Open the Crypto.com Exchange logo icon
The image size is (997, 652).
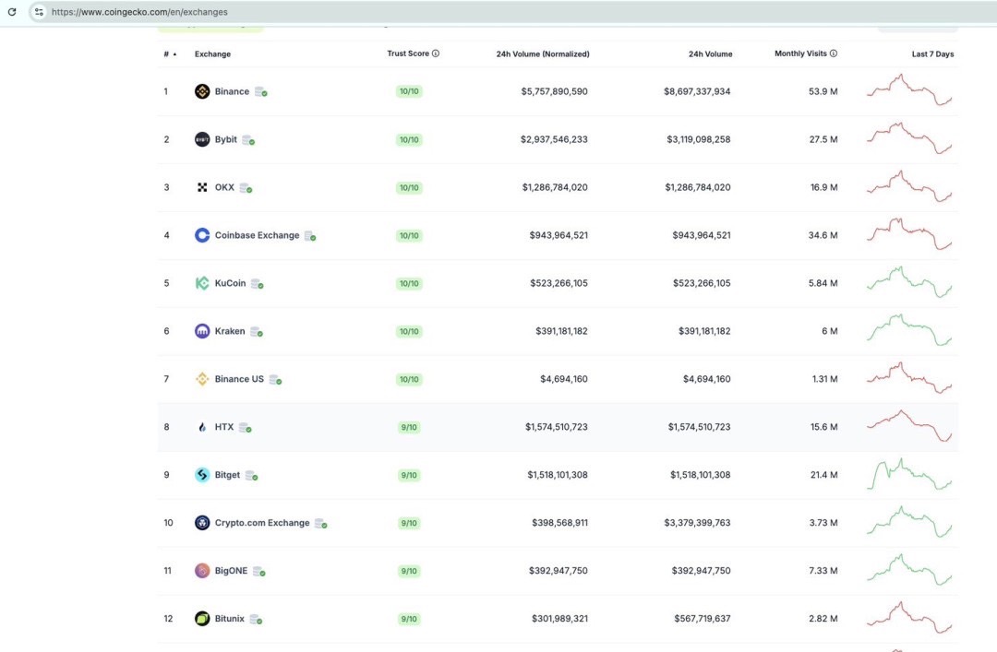(202, 523)
